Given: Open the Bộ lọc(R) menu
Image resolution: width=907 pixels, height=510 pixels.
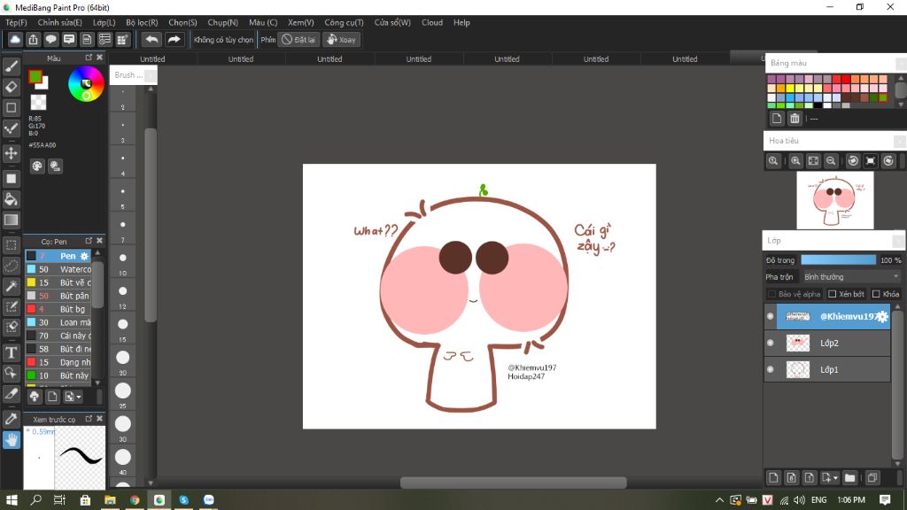Looking at the screenshot, I should click(x=142, y=22).
